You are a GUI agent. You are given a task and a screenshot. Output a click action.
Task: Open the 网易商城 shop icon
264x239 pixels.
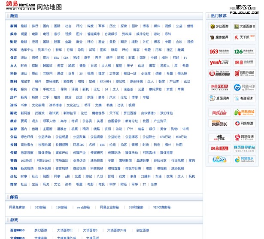click(x=244, y=113)
